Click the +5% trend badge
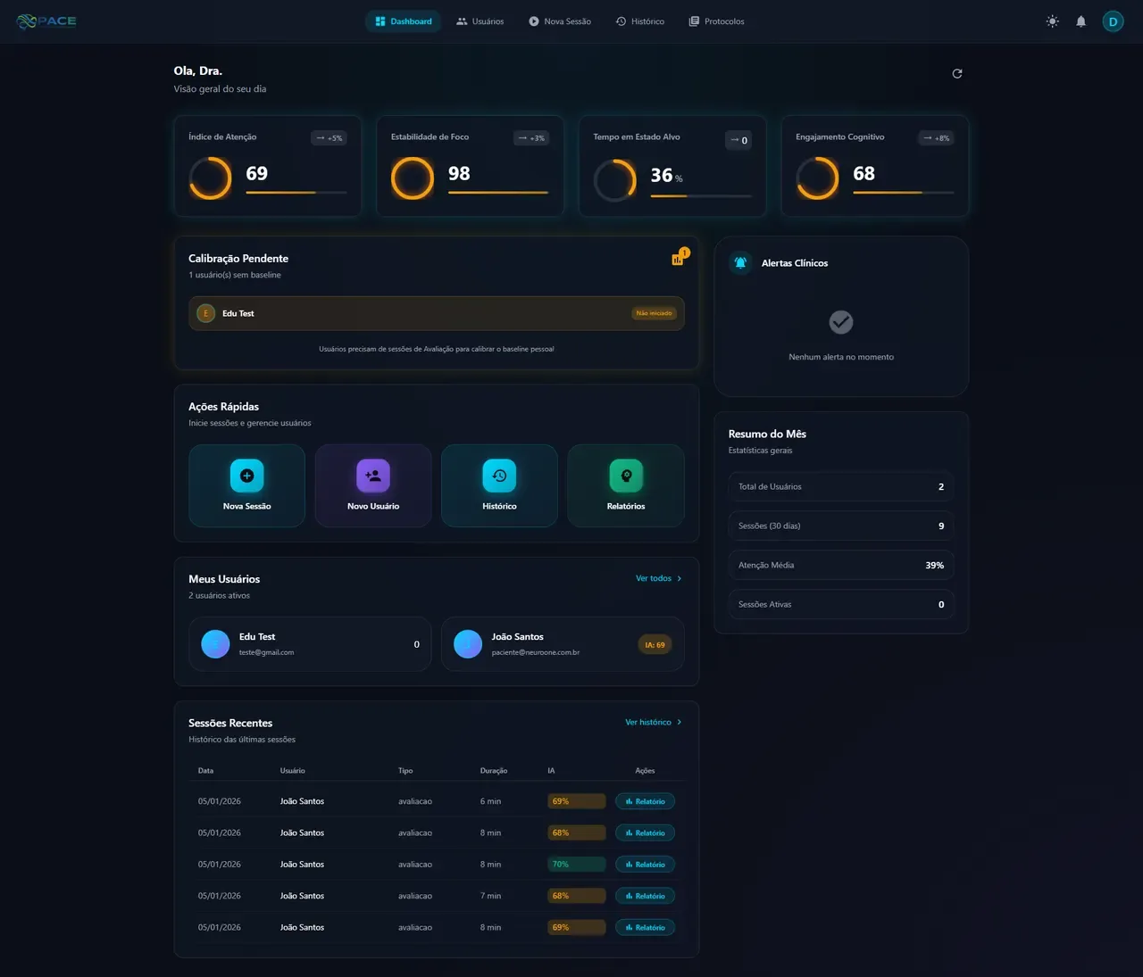This screenshot has height=977, width=1143. pos(329,138)
